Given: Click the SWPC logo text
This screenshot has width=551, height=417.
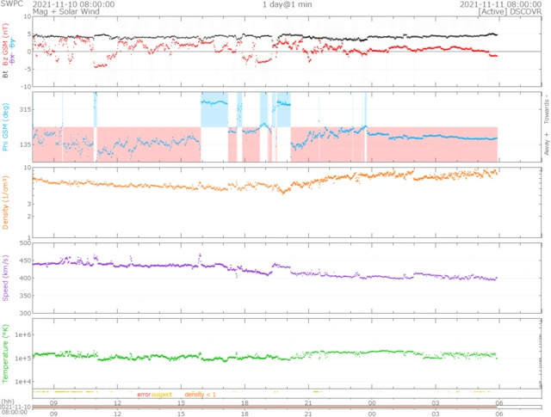Looking at the screenshot, I should coord(11,4).
